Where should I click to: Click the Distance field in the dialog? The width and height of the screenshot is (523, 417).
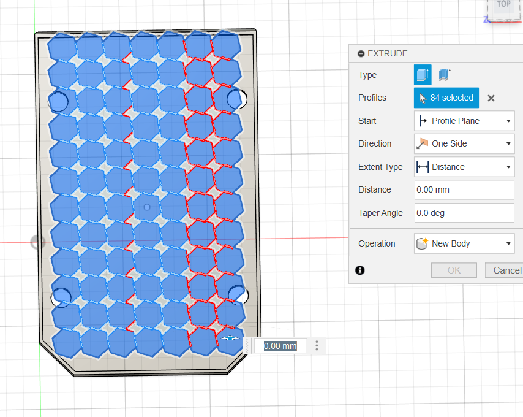[x=464, y=189]
